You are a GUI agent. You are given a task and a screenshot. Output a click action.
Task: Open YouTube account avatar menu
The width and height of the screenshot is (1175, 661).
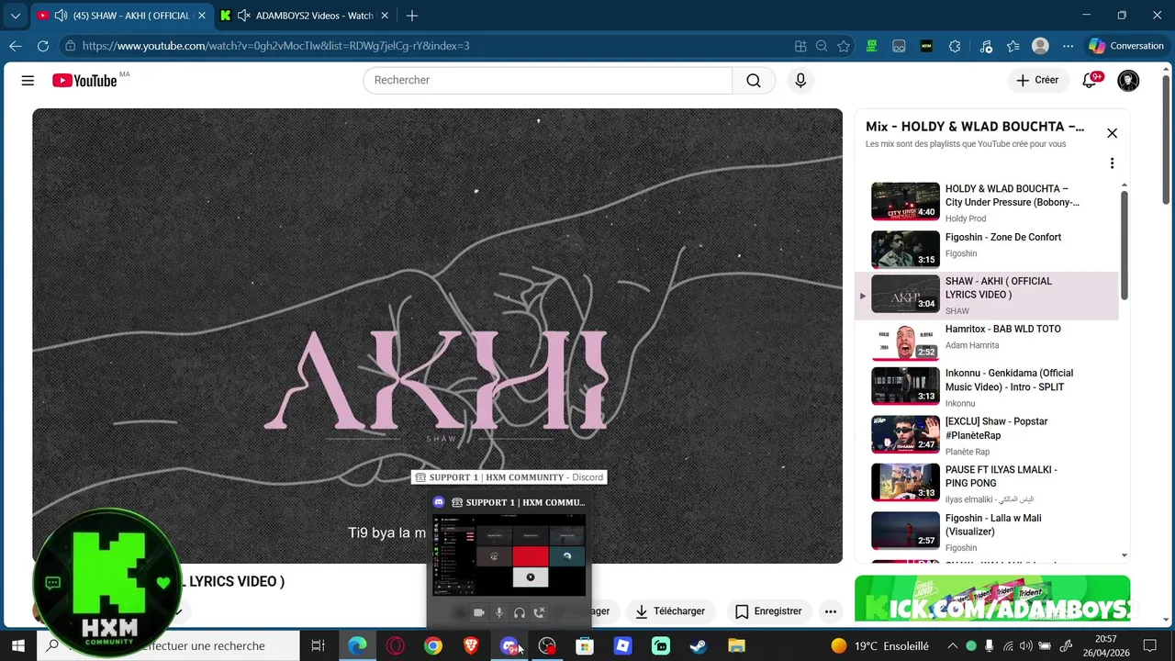1128,81
